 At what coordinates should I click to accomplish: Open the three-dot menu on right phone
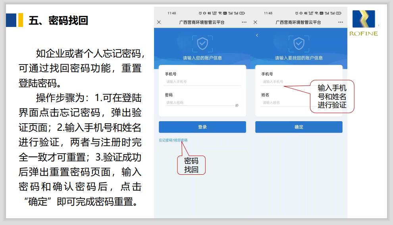(341, 22)
